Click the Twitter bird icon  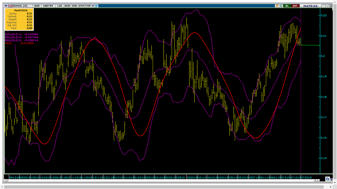[x=96, y=6]
